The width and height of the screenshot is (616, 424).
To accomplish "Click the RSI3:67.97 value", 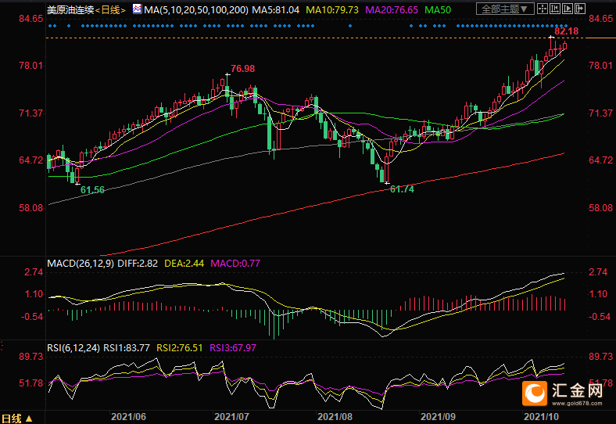I will point(233,347).
